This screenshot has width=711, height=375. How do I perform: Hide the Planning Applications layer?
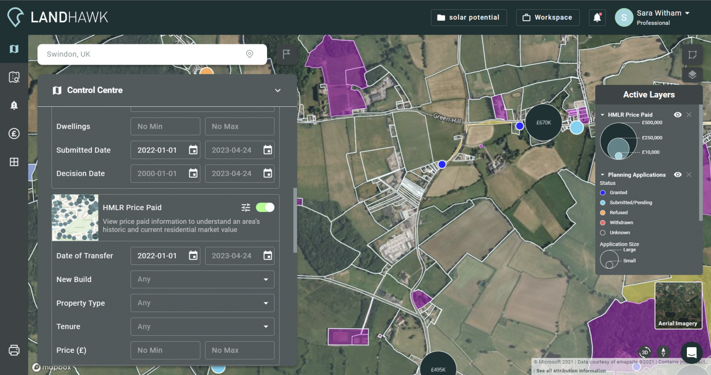tap(678, 174)
